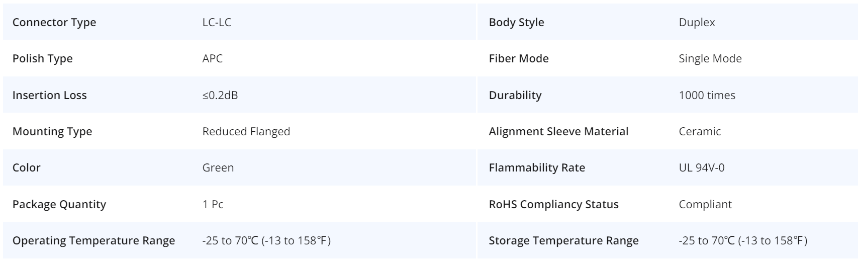The width and height of the screenshot is (858, 261).
Task: Select the Duplex body style value
Action: point(697,22)
